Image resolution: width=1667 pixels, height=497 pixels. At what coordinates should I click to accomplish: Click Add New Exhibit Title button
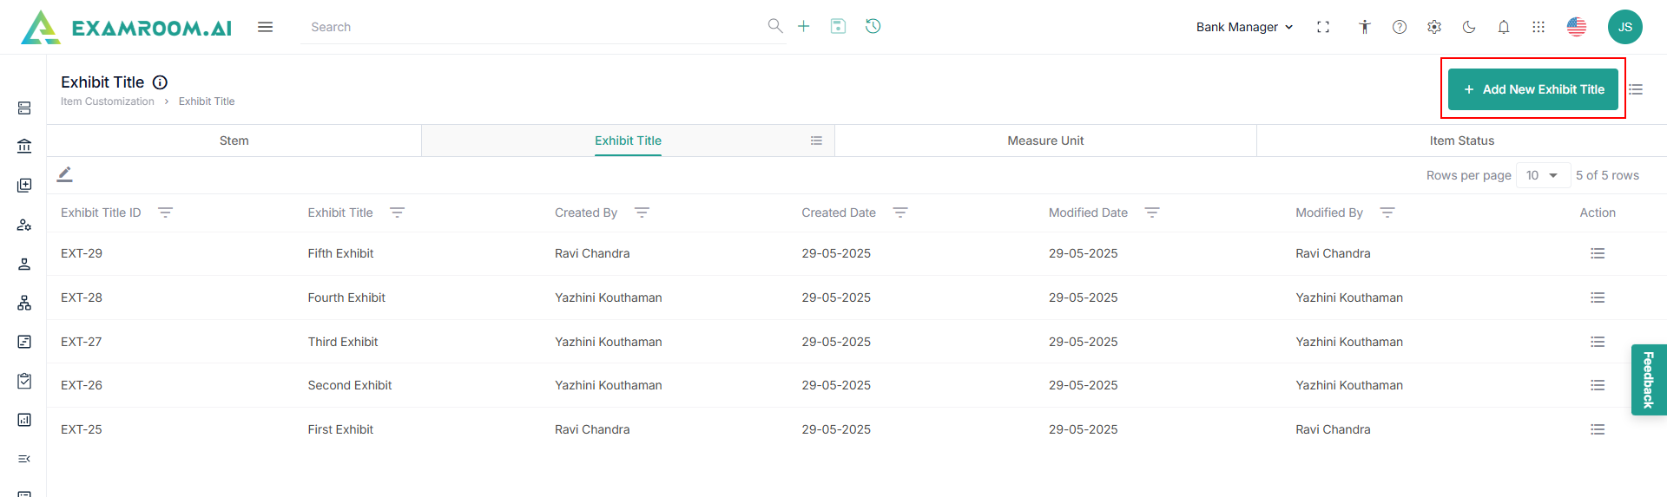pyautogui.click(x=1533, y=89)
